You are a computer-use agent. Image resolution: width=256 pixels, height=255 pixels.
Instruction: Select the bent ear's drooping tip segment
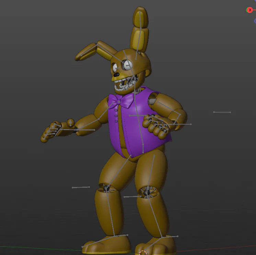(86, 52)
